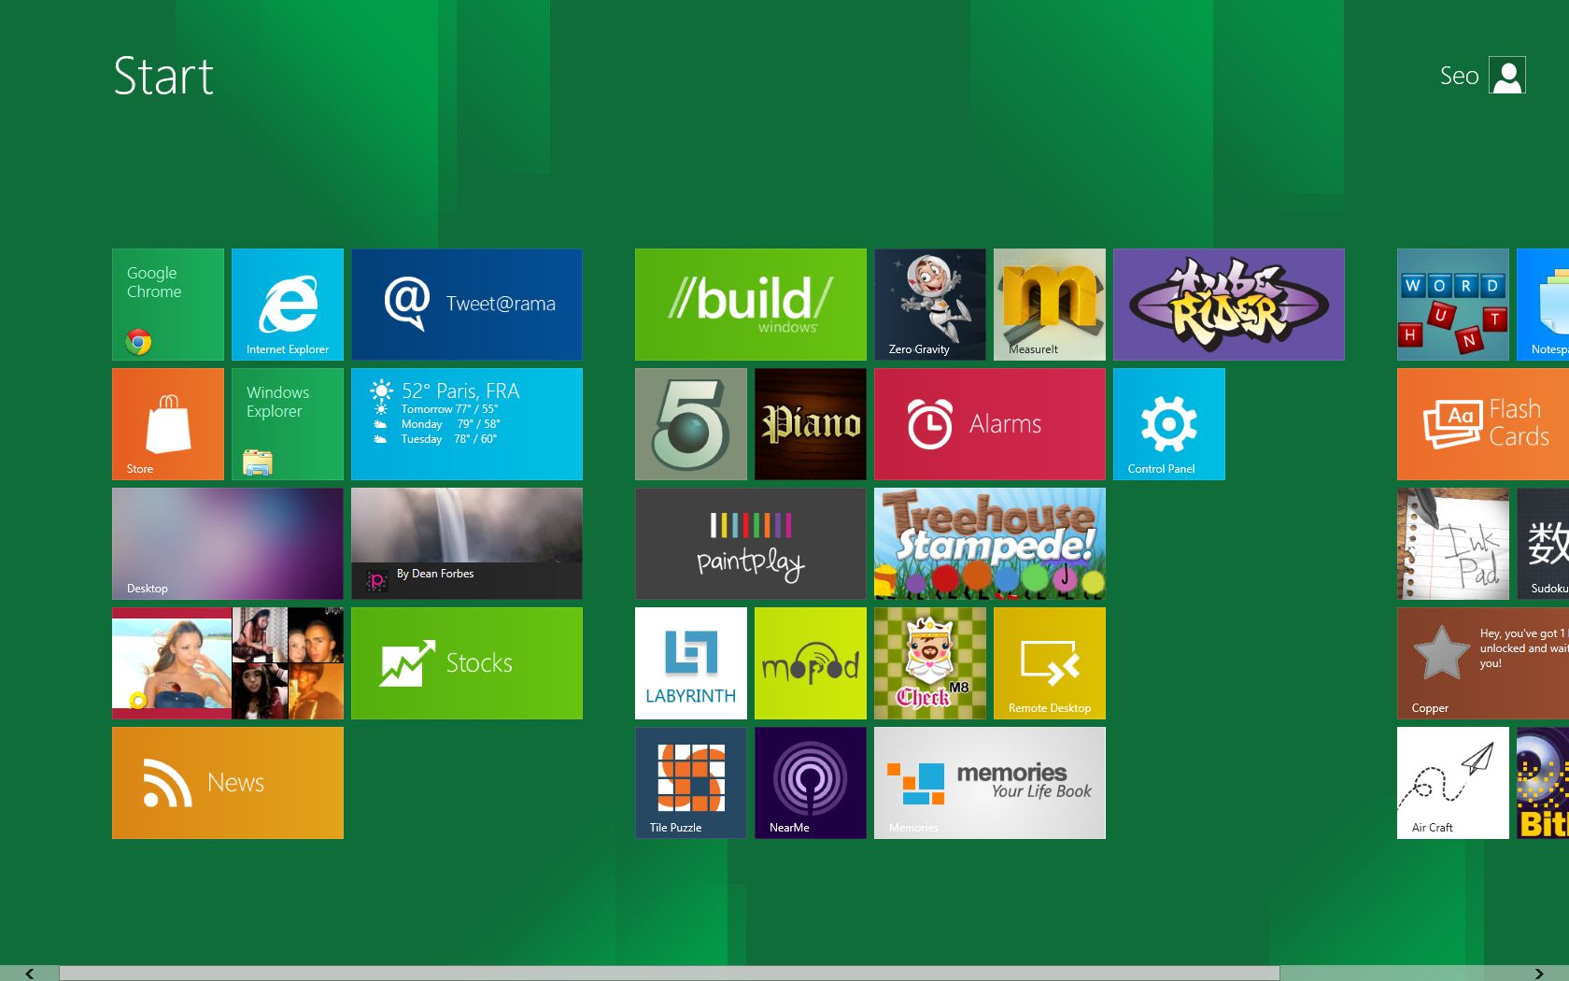This screenshot has width=1569, height=981.
Task: Open the Control Panel tile
Action: [x=1169, y=424]
